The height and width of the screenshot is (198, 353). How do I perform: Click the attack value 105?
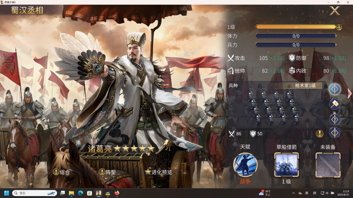click(263, 58)
